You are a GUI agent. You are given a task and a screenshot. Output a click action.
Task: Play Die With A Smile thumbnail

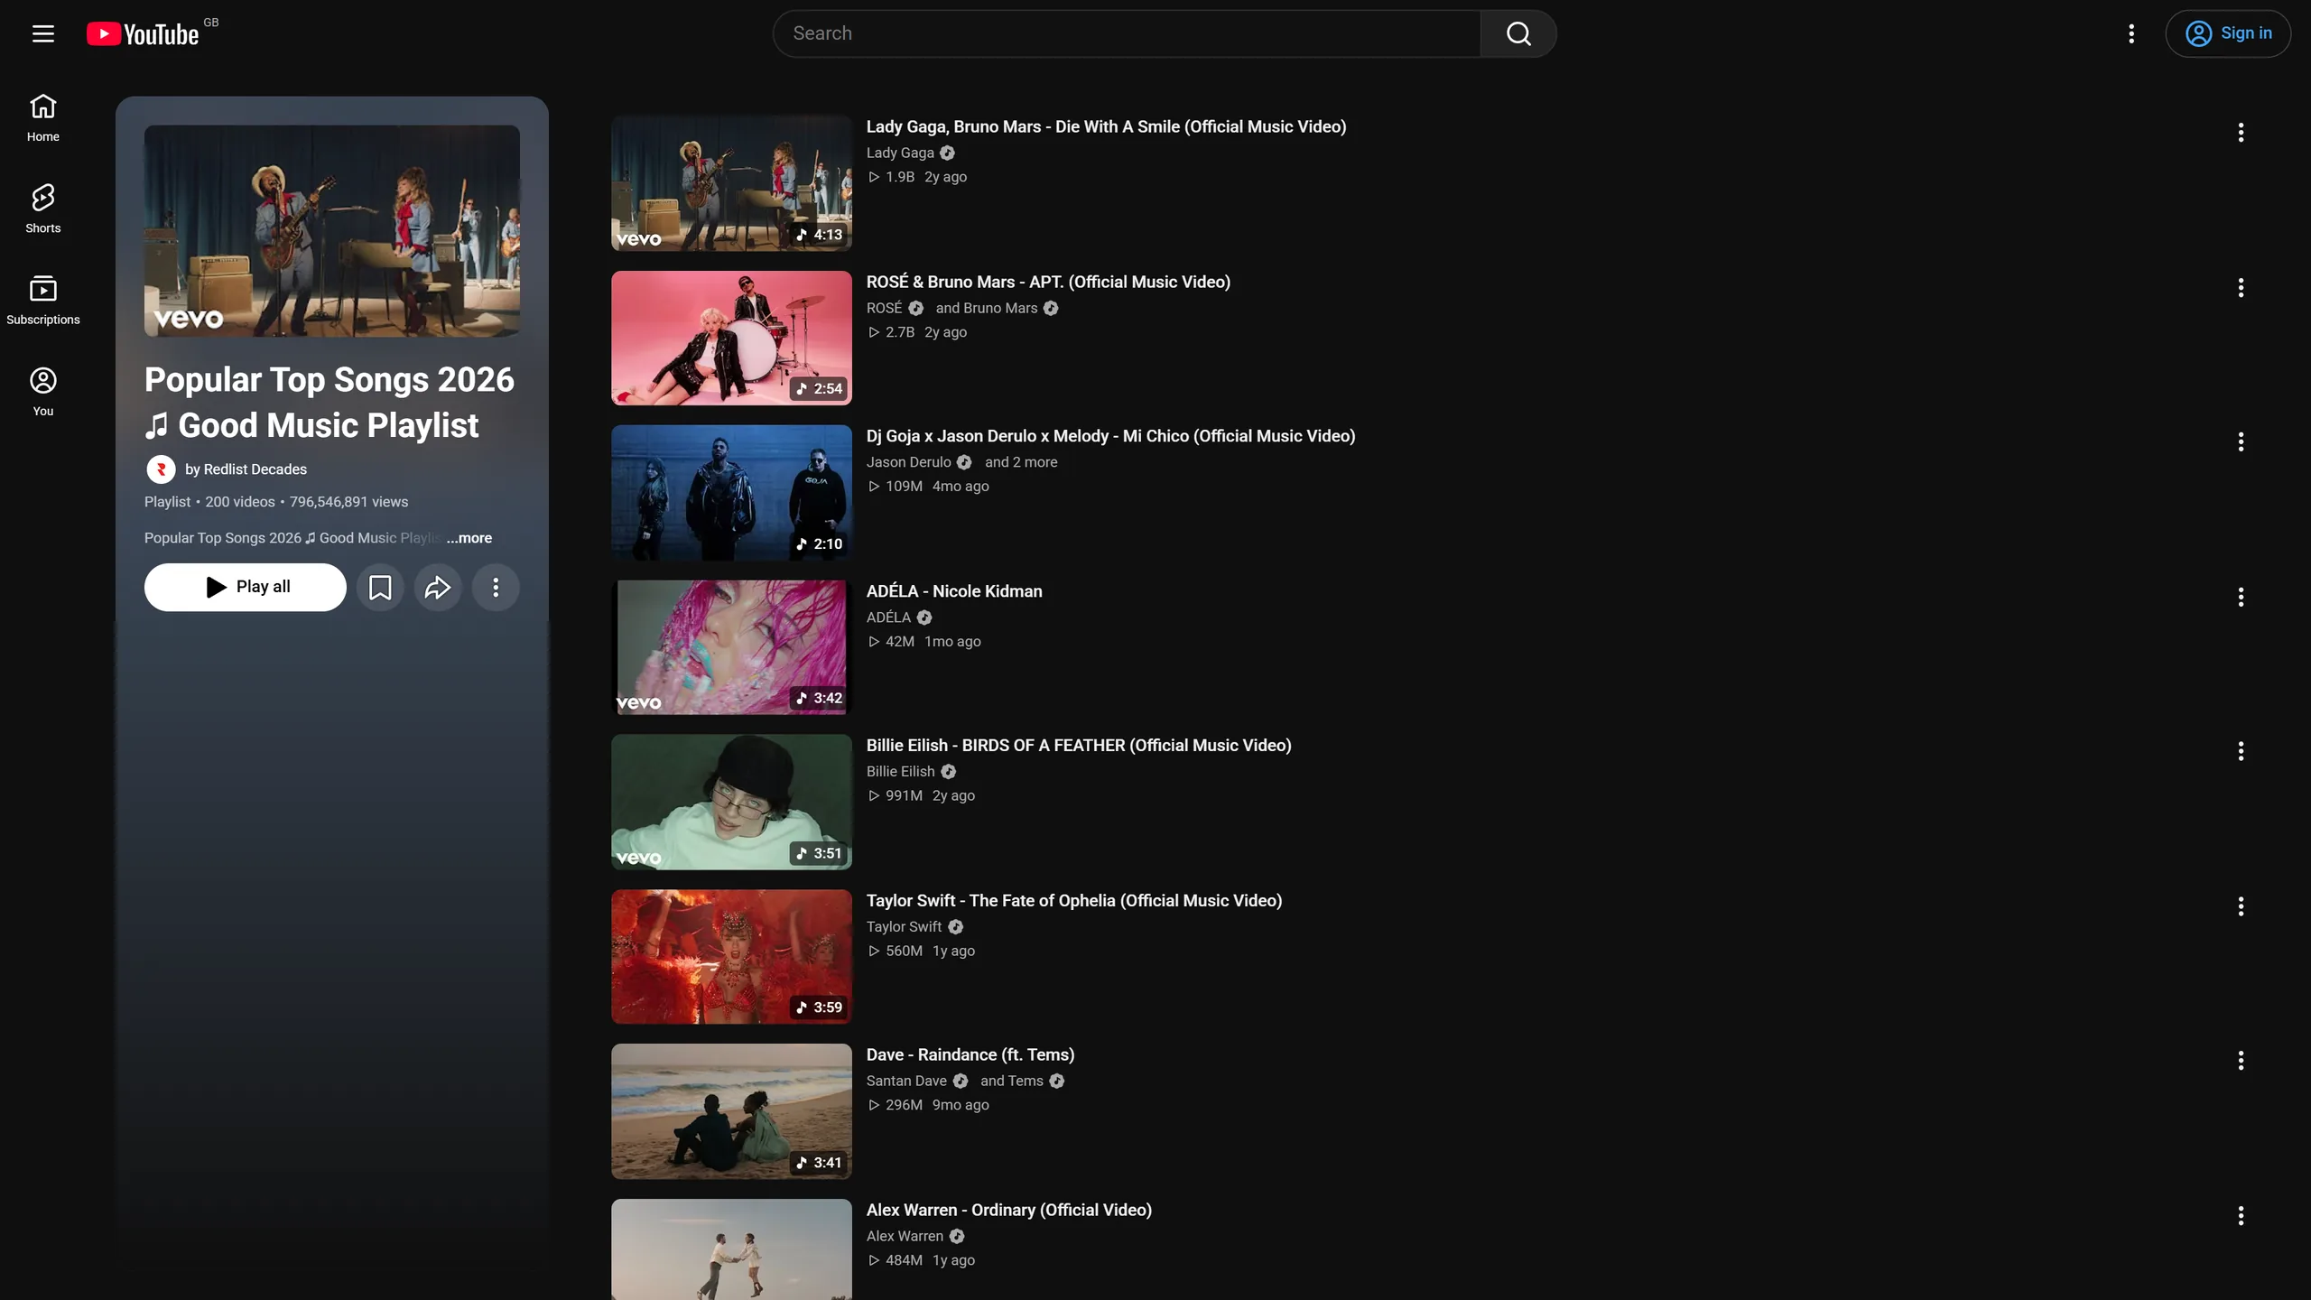pos(731,183)
